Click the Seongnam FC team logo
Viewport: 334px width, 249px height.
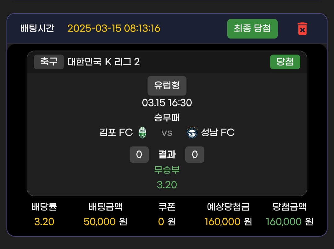[x=192, y=133]
